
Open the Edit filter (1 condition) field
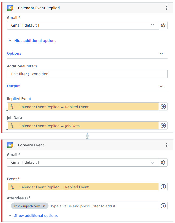pyautogui.click(x=87, y=74)
